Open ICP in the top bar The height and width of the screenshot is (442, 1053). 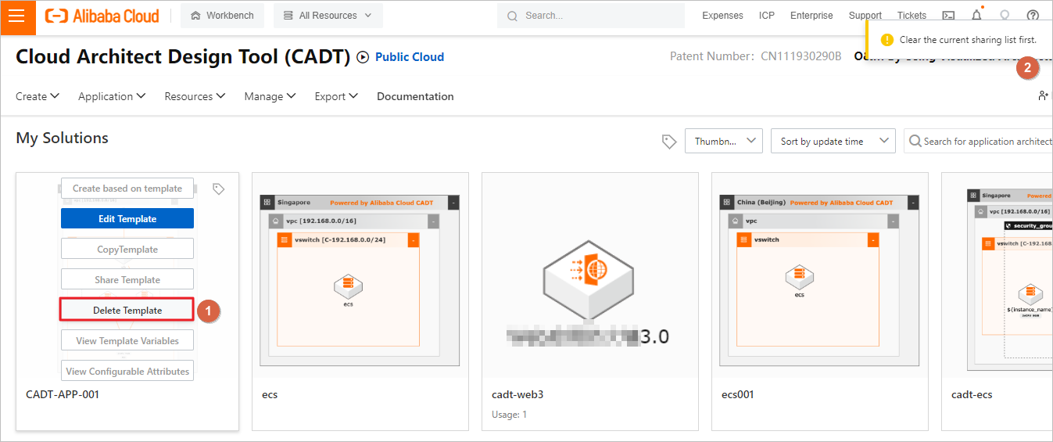point(767,16)
